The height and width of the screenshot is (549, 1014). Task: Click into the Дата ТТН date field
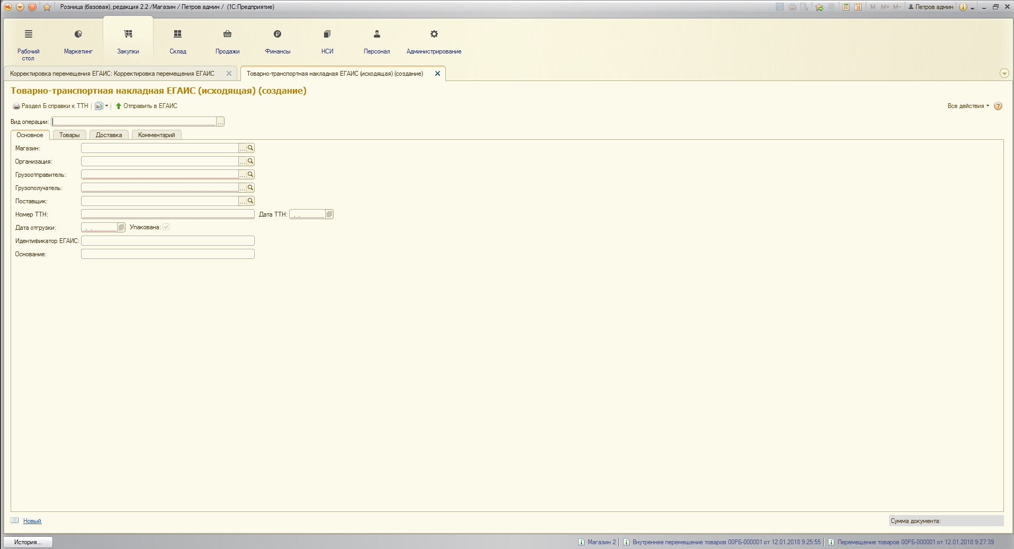(307, 214)
